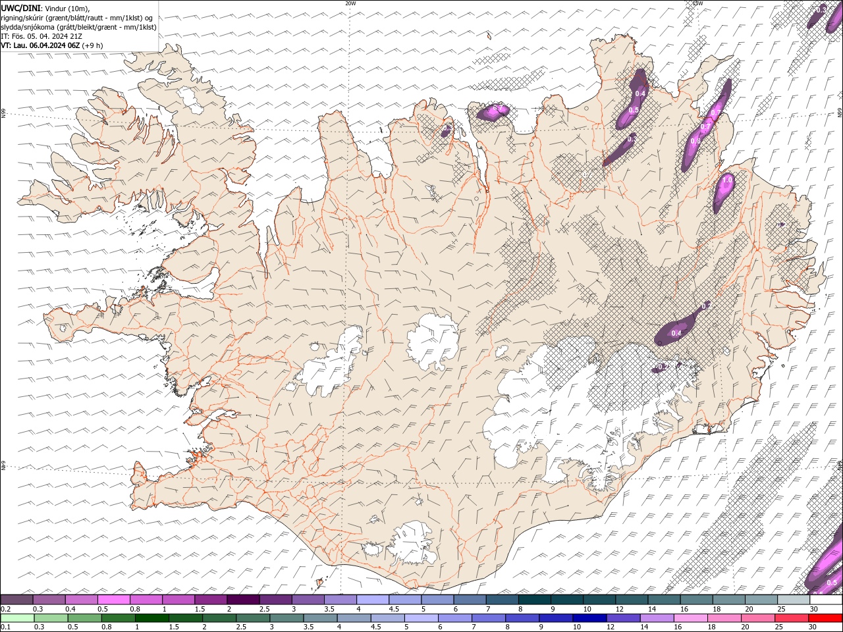Click the "VT: Lau. 06.04.2024 06Z" valid time
The width and height of the screenshot is (843, 632).
tap(40, 45)
